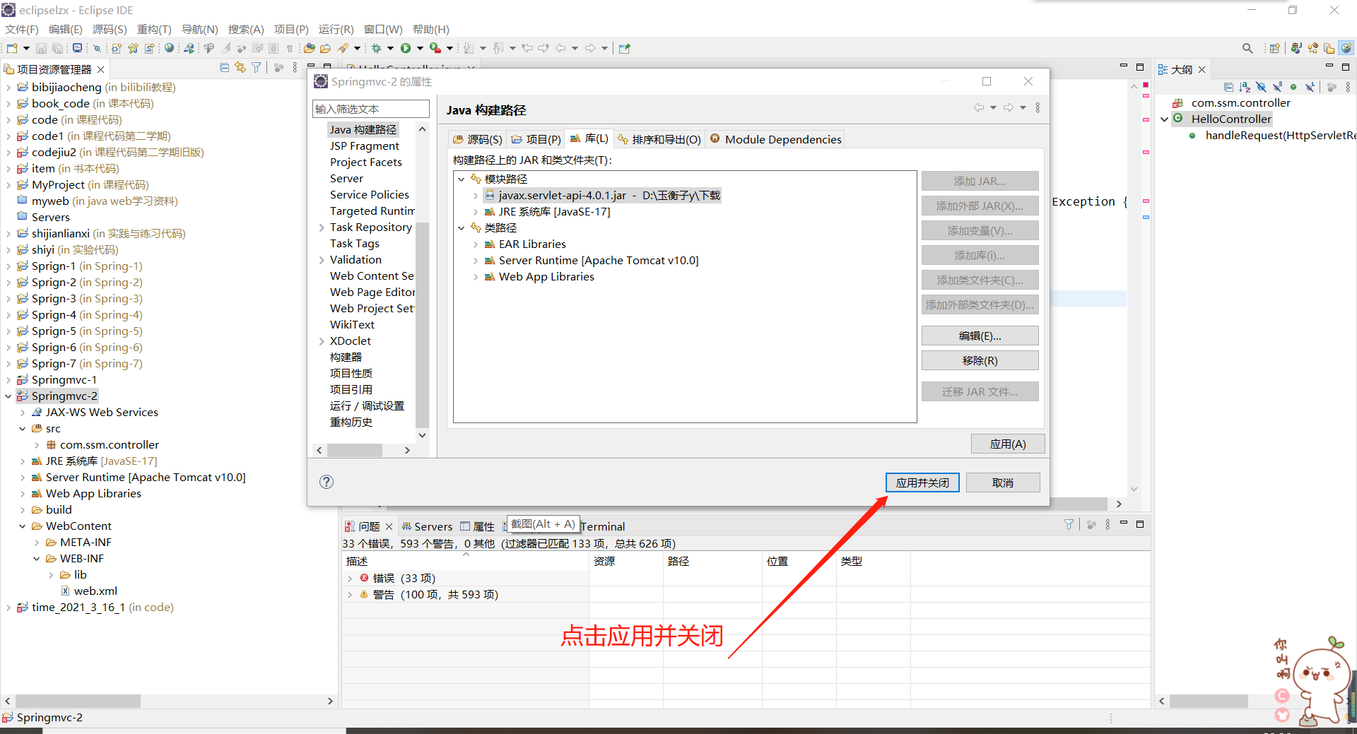Click the 输入筛选文本 filter field

(370, 109)
